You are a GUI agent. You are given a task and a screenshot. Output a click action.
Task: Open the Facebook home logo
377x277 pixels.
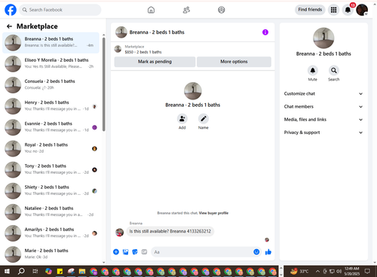point(11,10)
